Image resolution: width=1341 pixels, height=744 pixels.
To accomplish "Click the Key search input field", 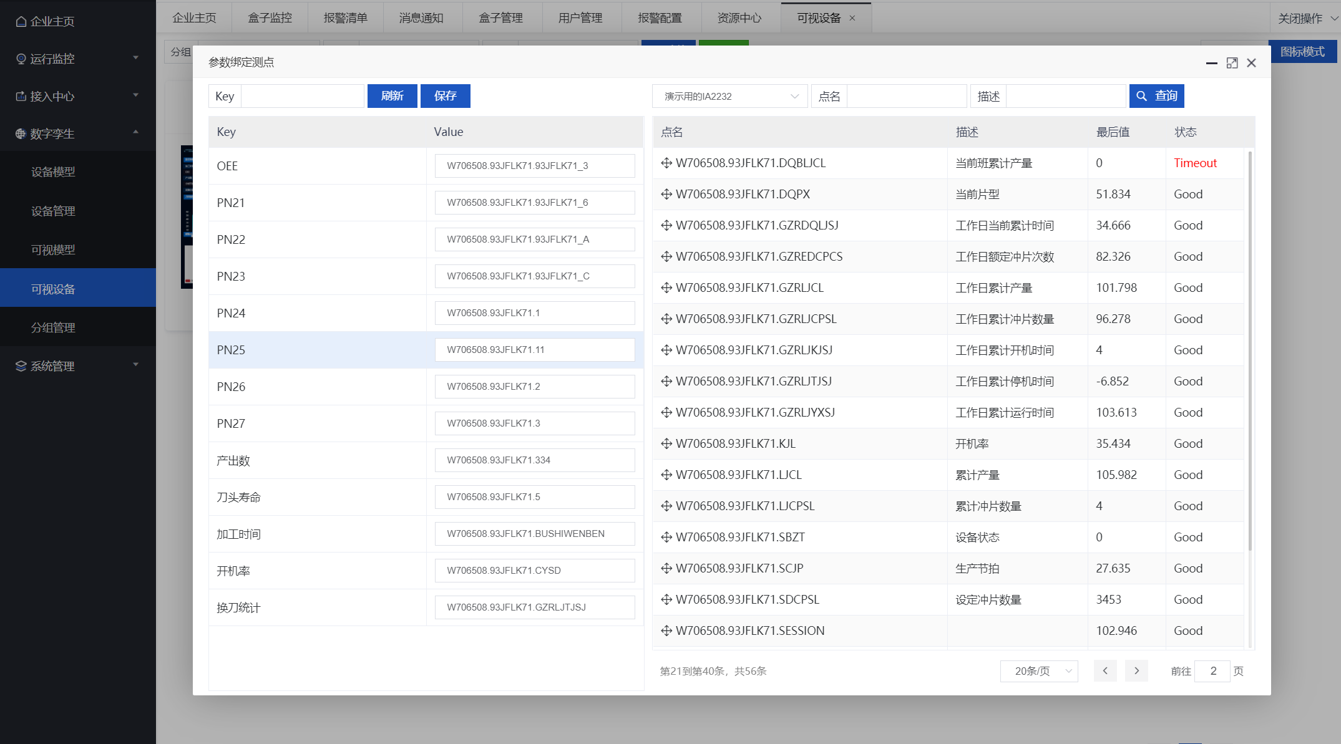I will pos(303,96).
